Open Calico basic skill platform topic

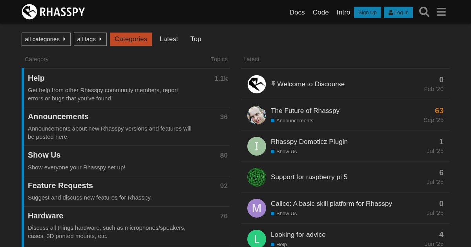(331, 203)
